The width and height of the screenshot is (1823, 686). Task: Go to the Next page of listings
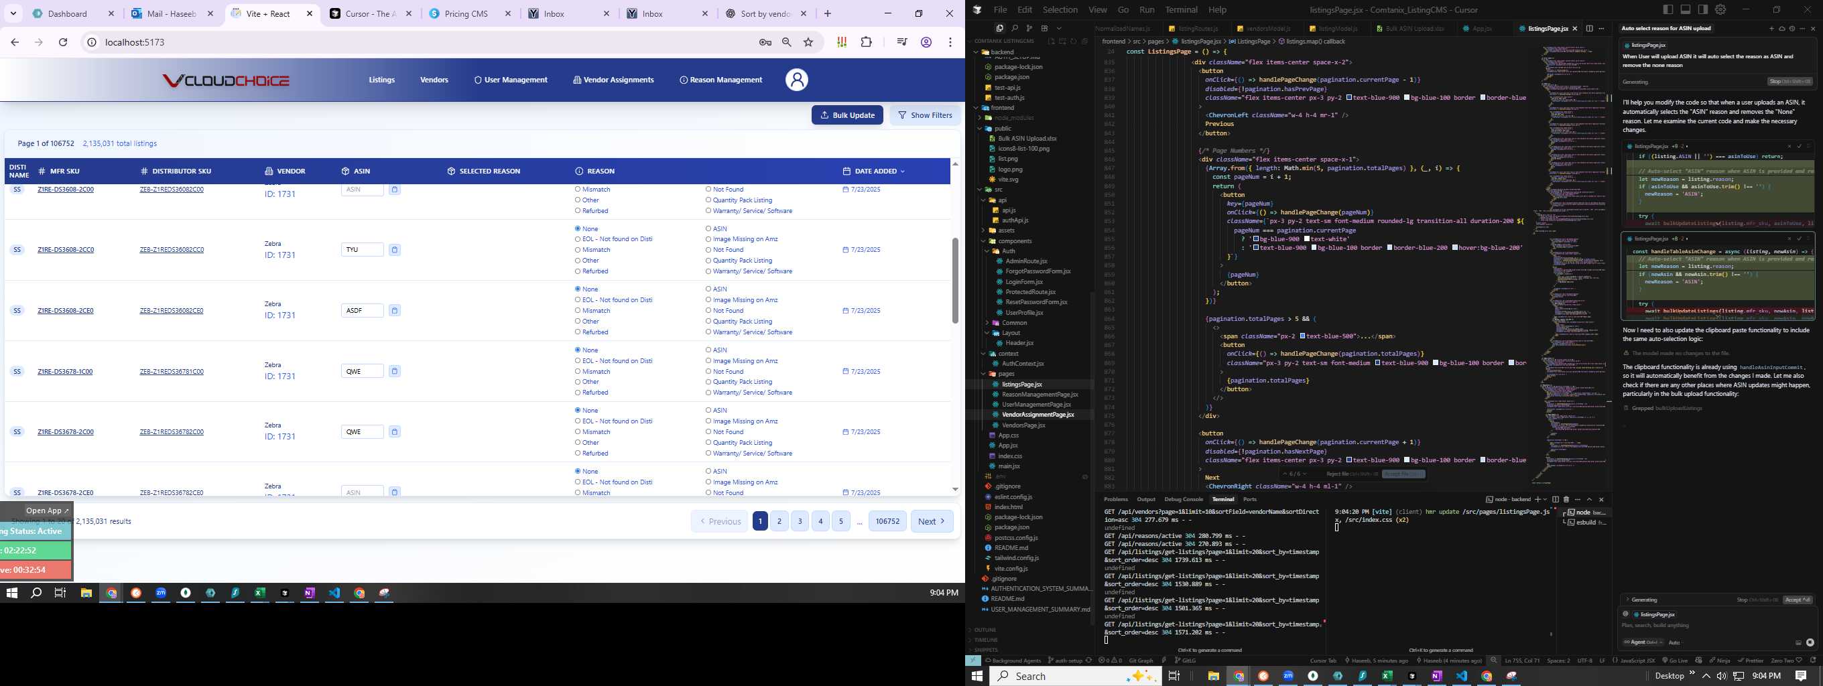pos(932,521)
